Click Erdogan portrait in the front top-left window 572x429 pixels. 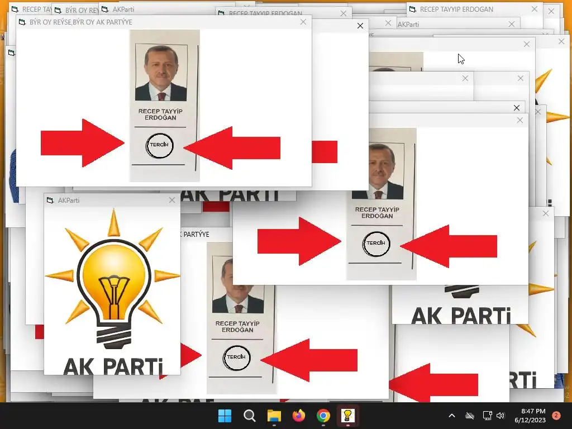(x=161, y=72)
